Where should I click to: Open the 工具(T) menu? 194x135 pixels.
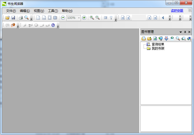click(53, 11)
